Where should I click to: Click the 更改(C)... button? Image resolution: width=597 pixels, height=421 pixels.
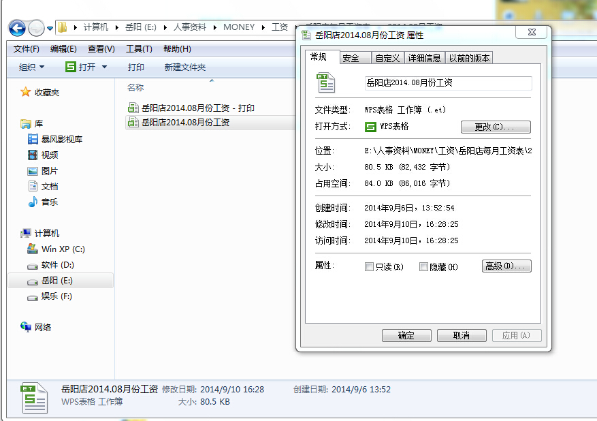click(x=496, y=127)
